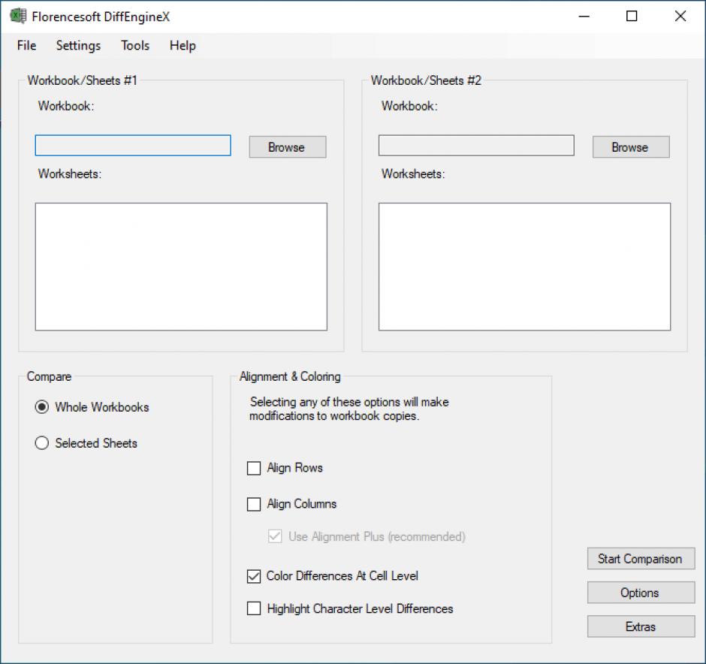Enable Highlight Character Level Differences

[x=254, y=608]
